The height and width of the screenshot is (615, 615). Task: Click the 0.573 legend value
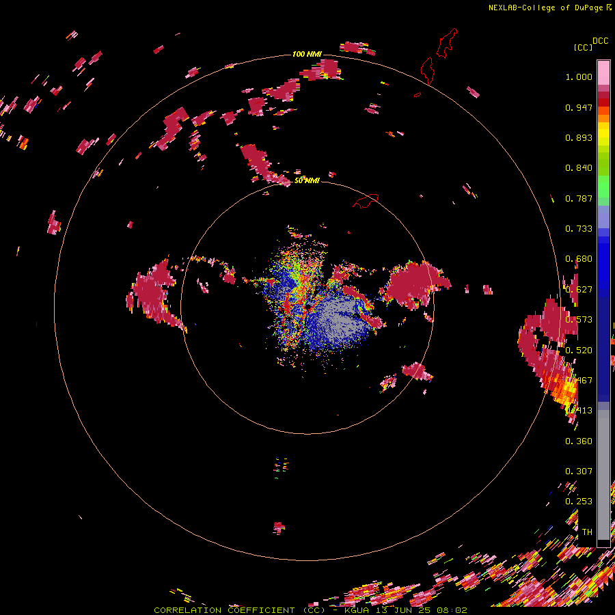[579, 320]
